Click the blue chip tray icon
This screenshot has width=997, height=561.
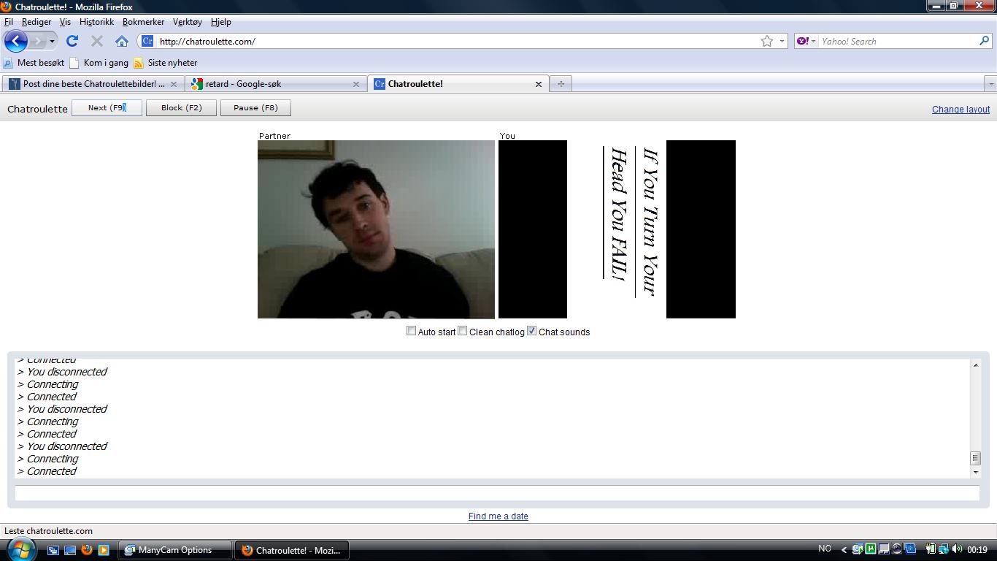[910, 549]
